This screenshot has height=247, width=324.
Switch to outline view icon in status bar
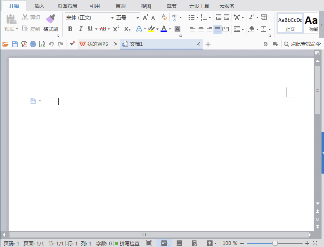(180, 243)
